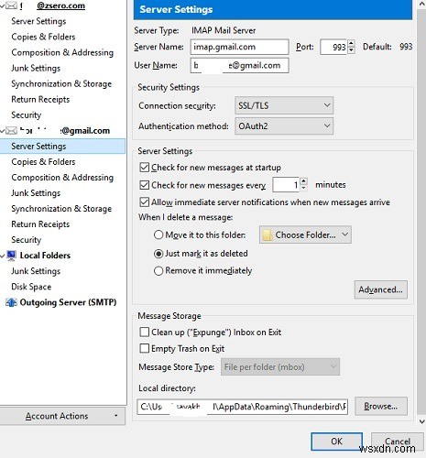The height and width of the screenshot is (458, 426).
Task: Select Move it to this folder option
Action: (158, 235)
